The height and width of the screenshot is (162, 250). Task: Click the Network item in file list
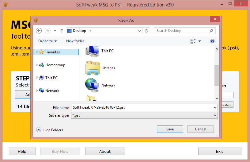coord(100,85)
